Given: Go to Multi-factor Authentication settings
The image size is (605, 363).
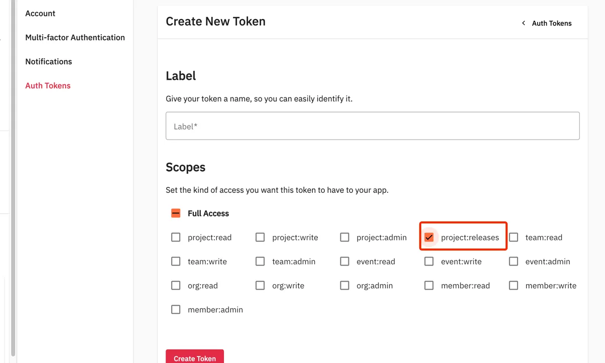Looking at the screenshot, I should pos(75,38).
